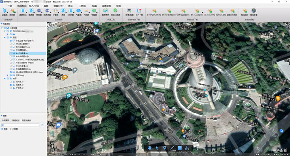Open the 测量分析 ribbon tab
Screen dimensions: 290x156
click(58, 6)
